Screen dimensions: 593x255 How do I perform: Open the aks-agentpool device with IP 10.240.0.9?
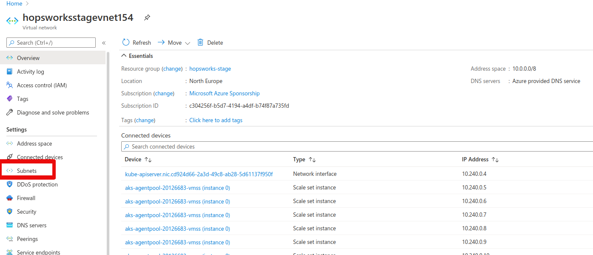177,242
